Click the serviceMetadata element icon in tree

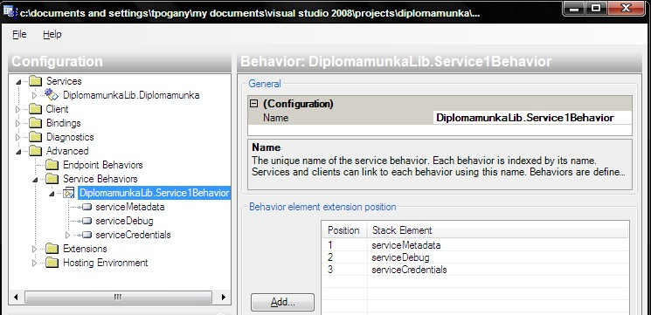[86, 207]
